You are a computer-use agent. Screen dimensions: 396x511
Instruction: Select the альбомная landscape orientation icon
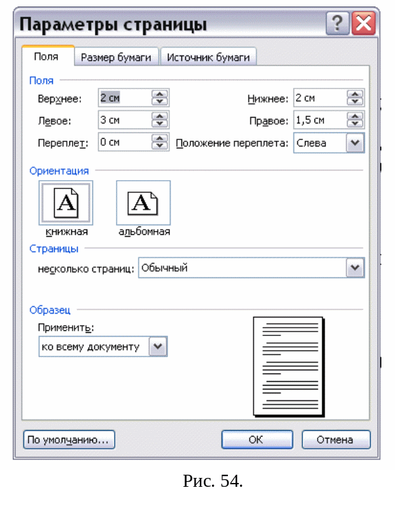[143, 203]
